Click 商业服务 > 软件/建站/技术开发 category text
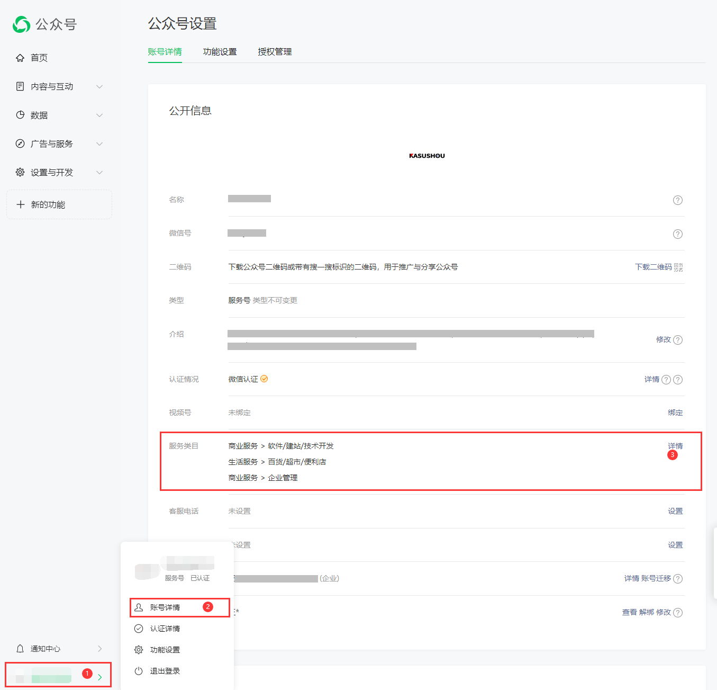 pyautogui.click(x=281, y=446)
